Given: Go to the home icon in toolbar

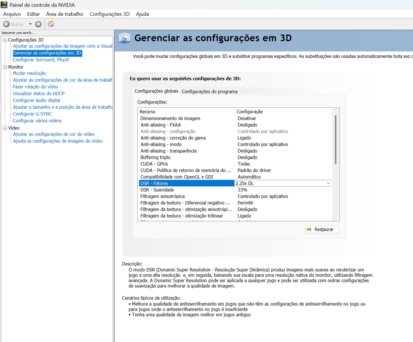Looking at the screenshot, I should [x=51, y=24].
